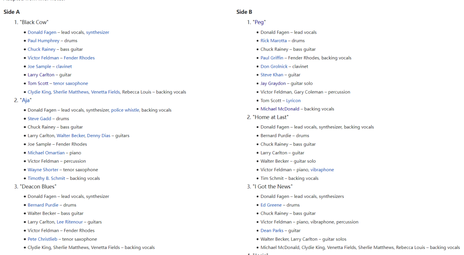The image size is (464, 255).
Task: Click the Bernard Purdie link under Deacon Blues
Action: click(x=43, y=205)
